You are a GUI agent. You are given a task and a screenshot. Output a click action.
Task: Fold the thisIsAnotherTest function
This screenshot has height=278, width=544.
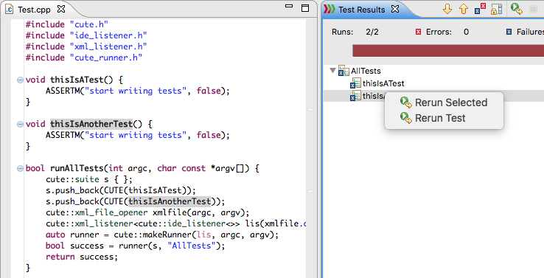[20, 124]
